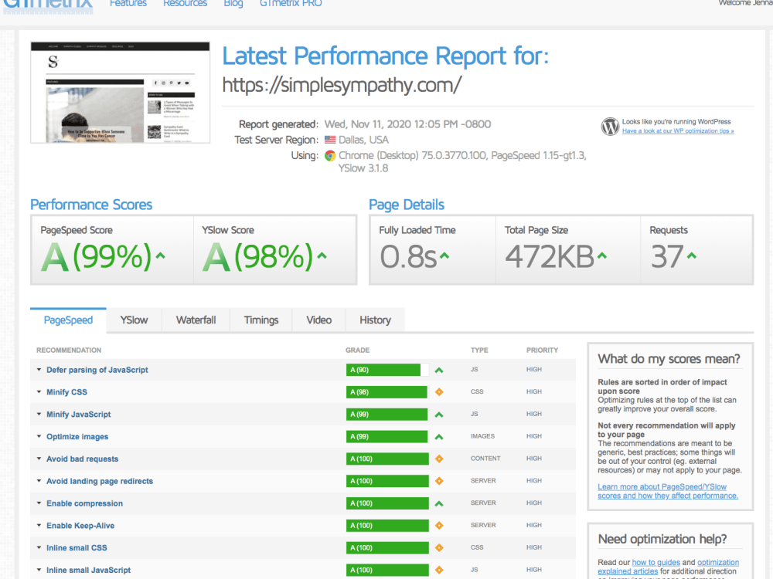Expand the Enable compression disclosure triangle
The width and height of the screenshot is (773, 579).
pos(39,503)
